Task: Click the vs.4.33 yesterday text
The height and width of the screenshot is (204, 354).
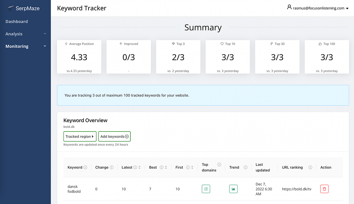Action: point(79,71)
